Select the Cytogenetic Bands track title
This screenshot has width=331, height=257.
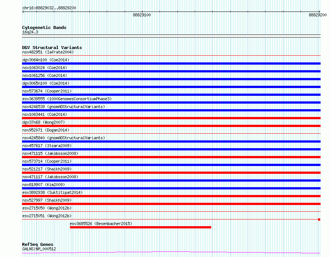[44, 27]
